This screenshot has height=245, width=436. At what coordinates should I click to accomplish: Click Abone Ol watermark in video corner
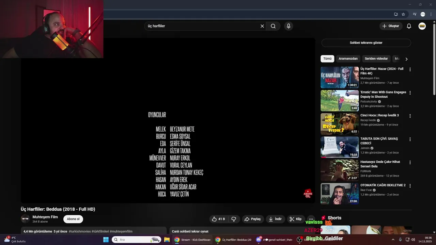(x=308, y=194)
